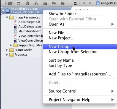The height and width of the screenshot is (109, 117).
Task: Choose Add Files to "imageRessources"…
Action: (x=80, y=74)
